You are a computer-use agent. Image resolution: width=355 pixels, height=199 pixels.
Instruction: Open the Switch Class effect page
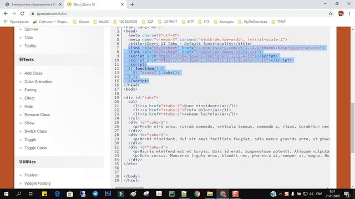35,132
